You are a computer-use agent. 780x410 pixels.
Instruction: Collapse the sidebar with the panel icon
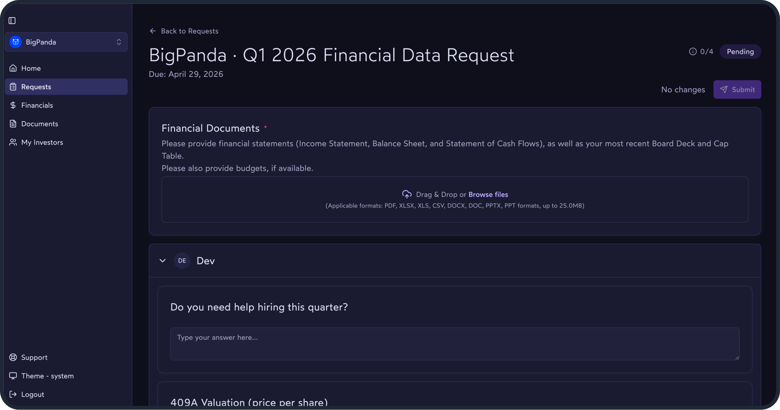tap(12, 21)
